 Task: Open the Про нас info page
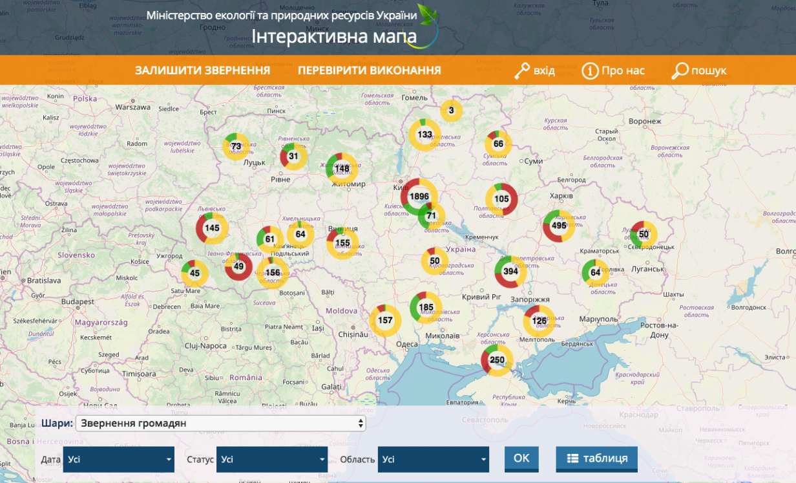[613, 70]
